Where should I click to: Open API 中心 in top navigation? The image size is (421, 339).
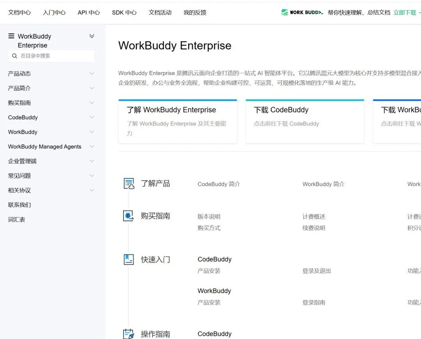(89, 12)
